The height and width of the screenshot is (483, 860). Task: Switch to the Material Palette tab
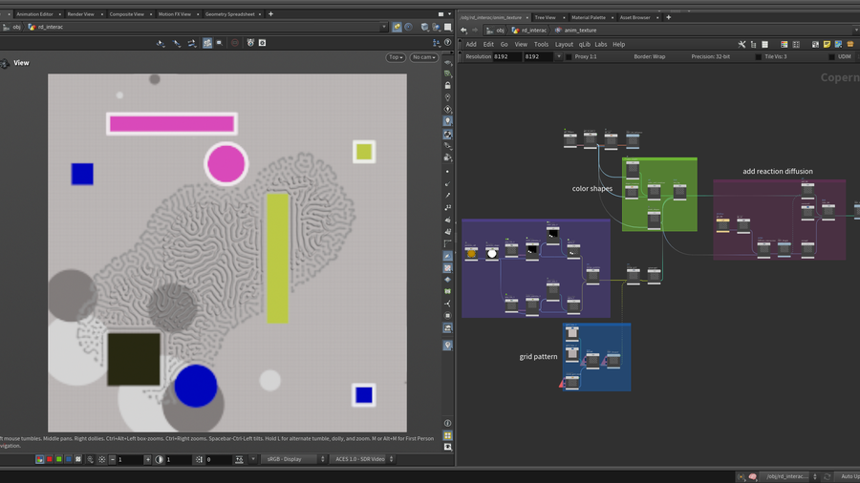[x=588, y=17]
